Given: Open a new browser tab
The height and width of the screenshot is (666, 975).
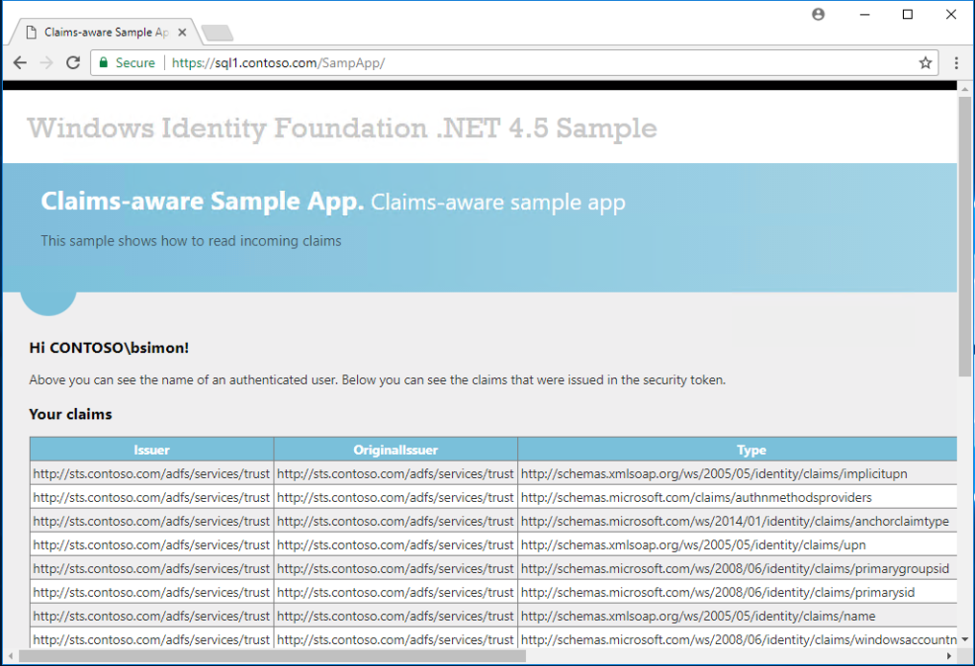Looking at the screenshot, I should tap(218, 34).
